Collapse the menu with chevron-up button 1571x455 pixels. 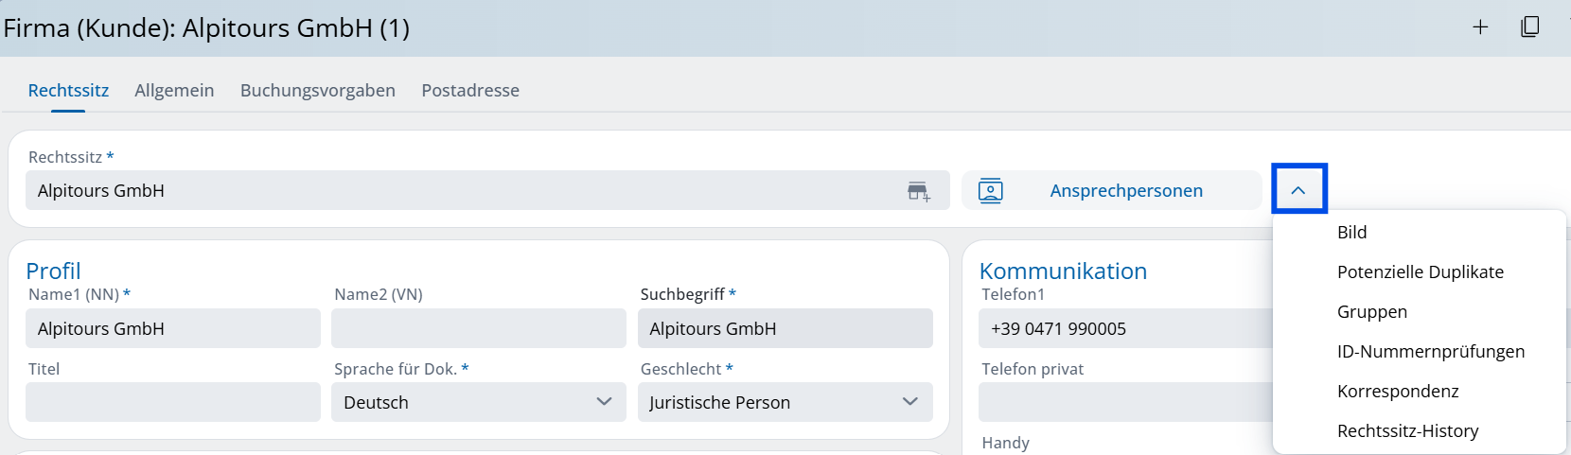point(1298,189)
